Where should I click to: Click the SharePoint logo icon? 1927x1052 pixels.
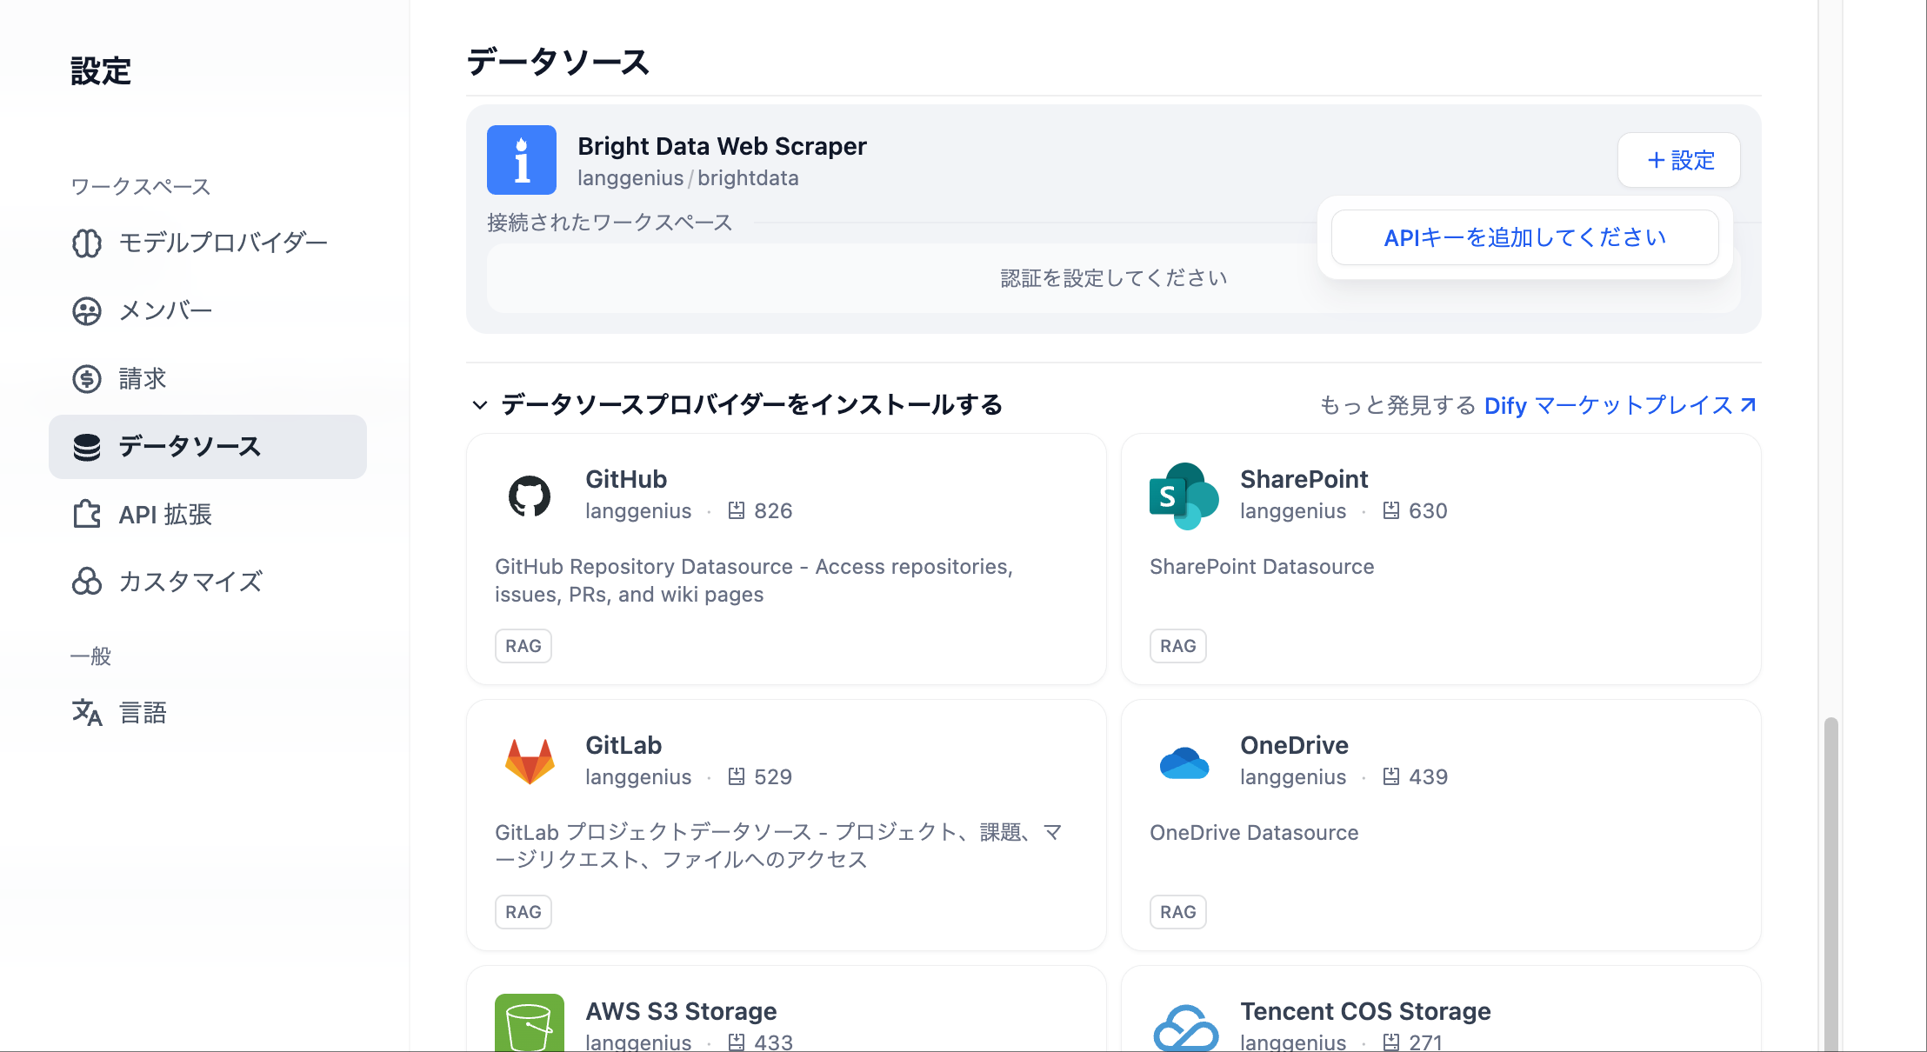(1184, 496)
